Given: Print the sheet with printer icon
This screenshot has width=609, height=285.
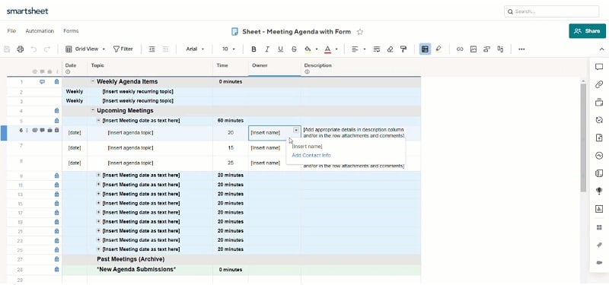Looking at the screenshot, I should coord(21,49).
